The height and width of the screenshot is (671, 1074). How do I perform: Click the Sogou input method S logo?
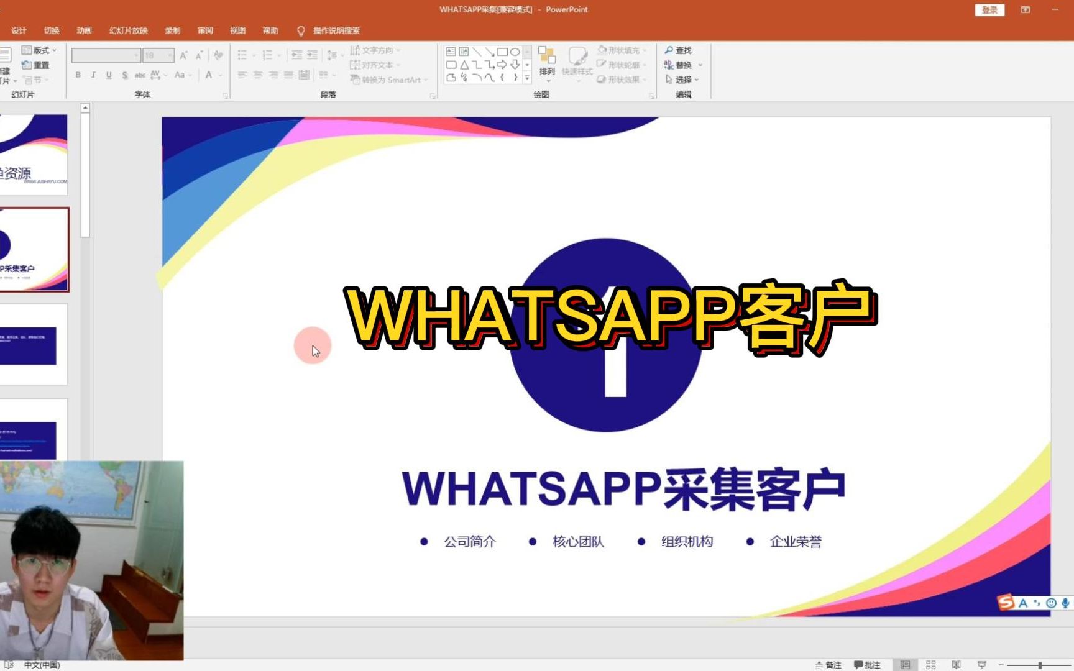(x=1006, y=602)
